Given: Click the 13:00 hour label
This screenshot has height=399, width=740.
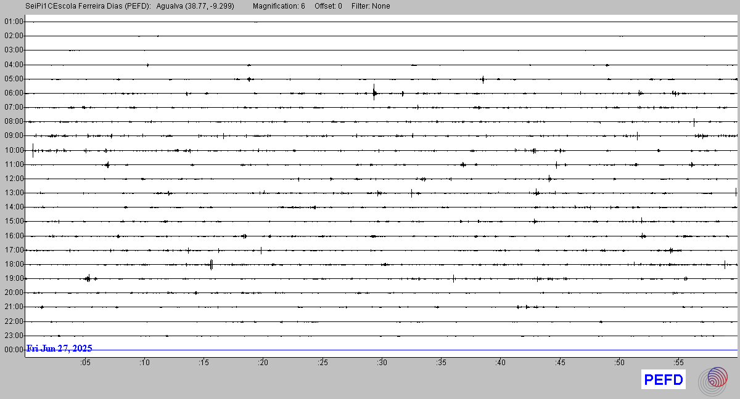Looking at the screenshot, I should pyautogui.click(x=14, y=193).
